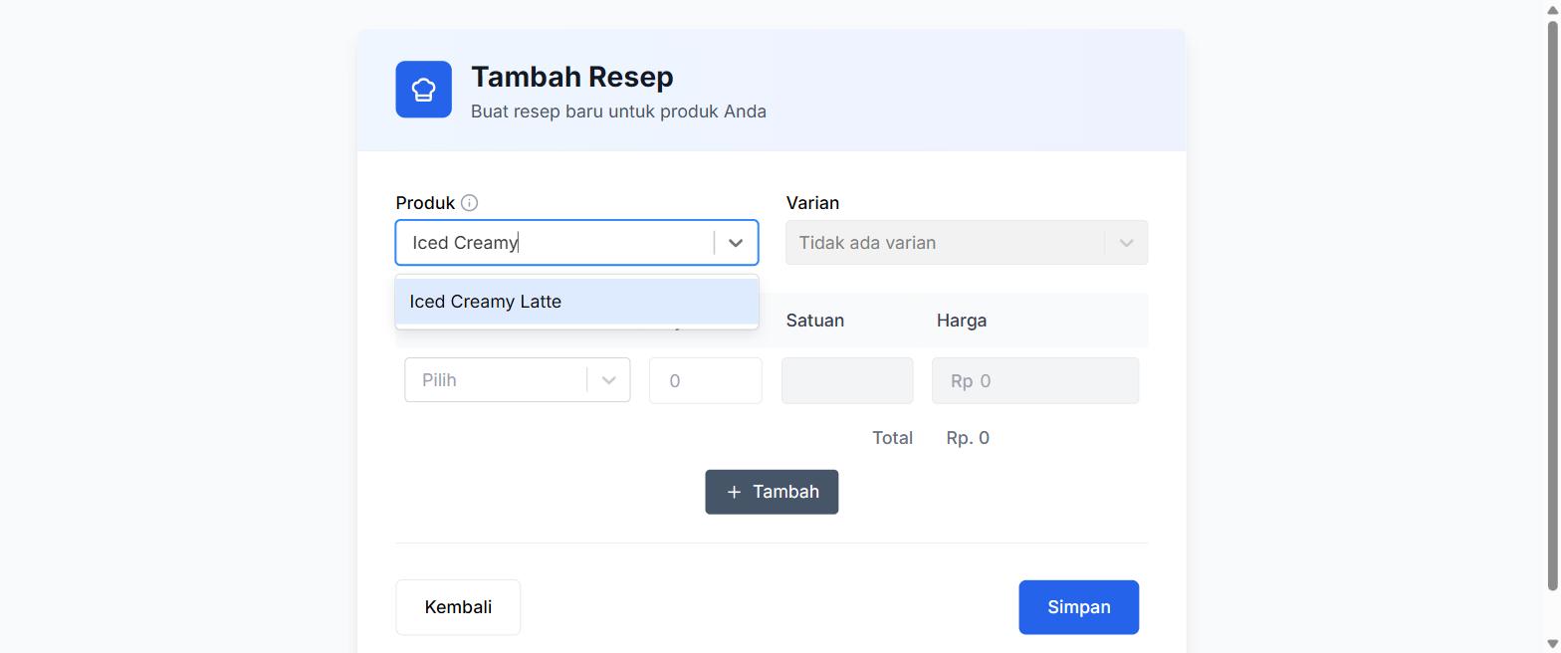
Task: Click the Satuan column header
Action: [815, 321]
